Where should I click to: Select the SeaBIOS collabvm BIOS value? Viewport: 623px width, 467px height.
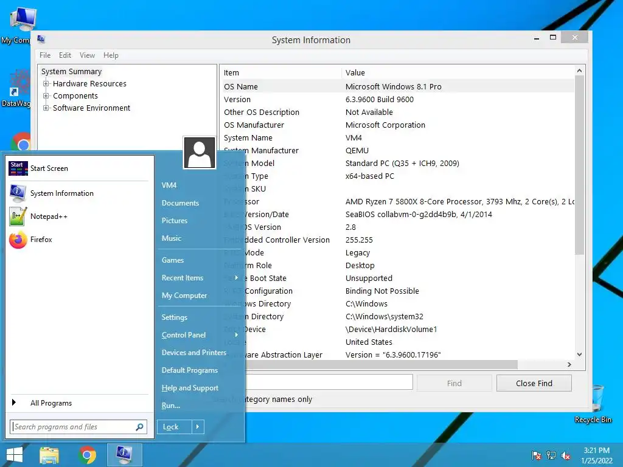[x=419, y=215]
